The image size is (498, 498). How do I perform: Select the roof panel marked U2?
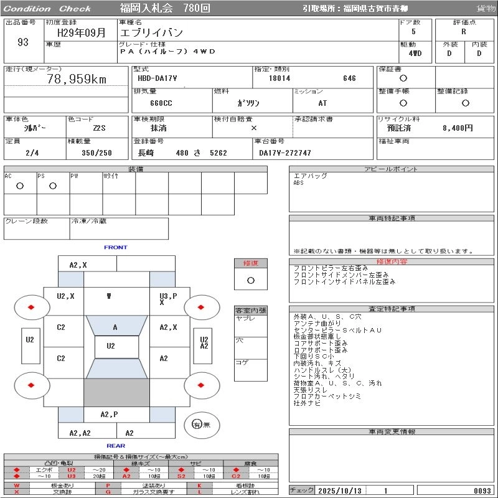pyautogui.click(x=111, y=346)
